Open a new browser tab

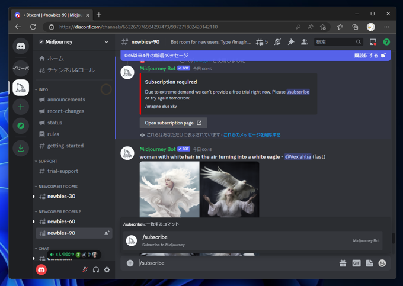(x=99, y=15)
